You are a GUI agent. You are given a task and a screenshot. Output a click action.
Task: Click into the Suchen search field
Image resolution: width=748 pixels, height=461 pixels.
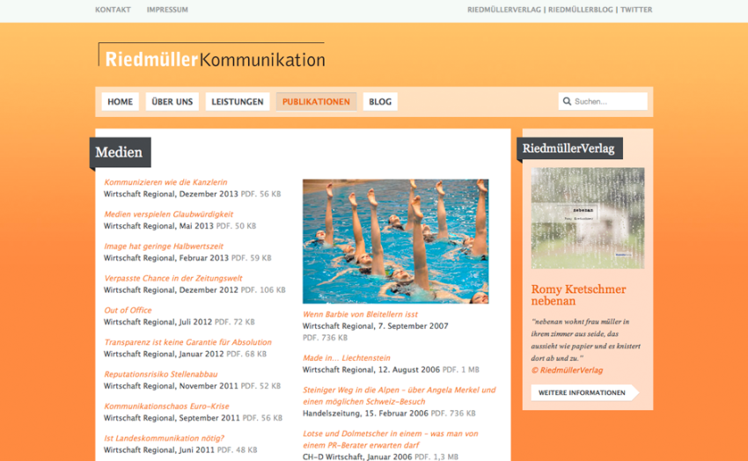[609, 102]
